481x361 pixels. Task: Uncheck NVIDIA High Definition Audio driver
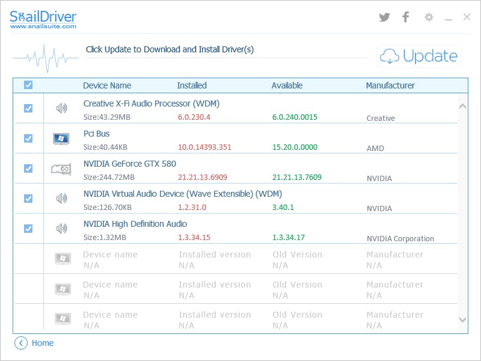[28, 229]
